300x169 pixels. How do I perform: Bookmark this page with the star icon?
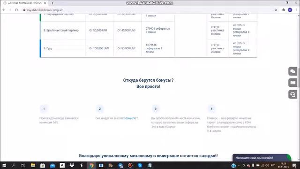276,10
